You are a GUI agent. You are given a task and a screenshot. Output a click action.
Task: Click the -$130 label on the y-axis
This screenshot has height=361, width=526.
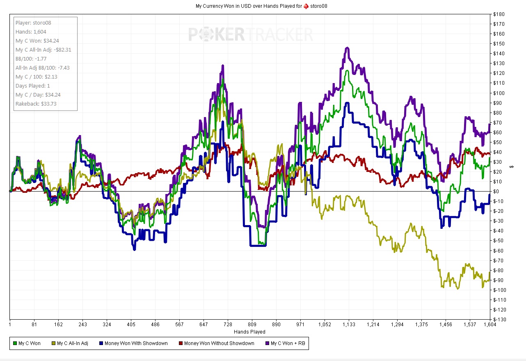click(499, 320)
